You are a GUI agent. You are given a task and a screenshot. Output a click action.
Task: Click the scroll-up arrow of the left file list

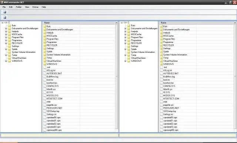pyautogui.click(x=117, y=23)
